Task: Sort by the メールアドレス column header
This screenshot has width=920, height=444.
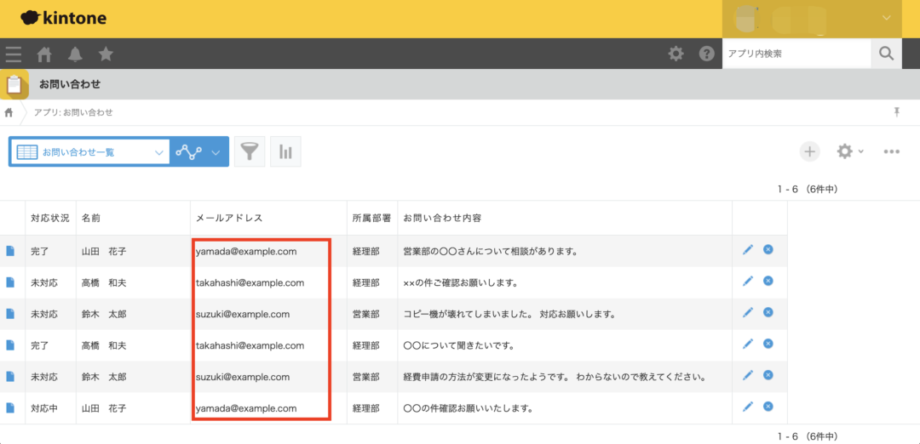Action: point(229,218)
